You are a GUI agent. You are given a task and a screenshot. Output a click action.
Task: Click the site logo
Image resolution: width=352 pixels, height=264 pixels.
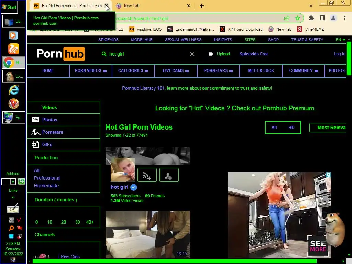[x=60, y=54]
